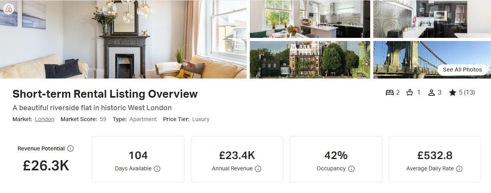Click the Occupancy info icon
This screenshot has height=193, width=491.
coord(351,169)
